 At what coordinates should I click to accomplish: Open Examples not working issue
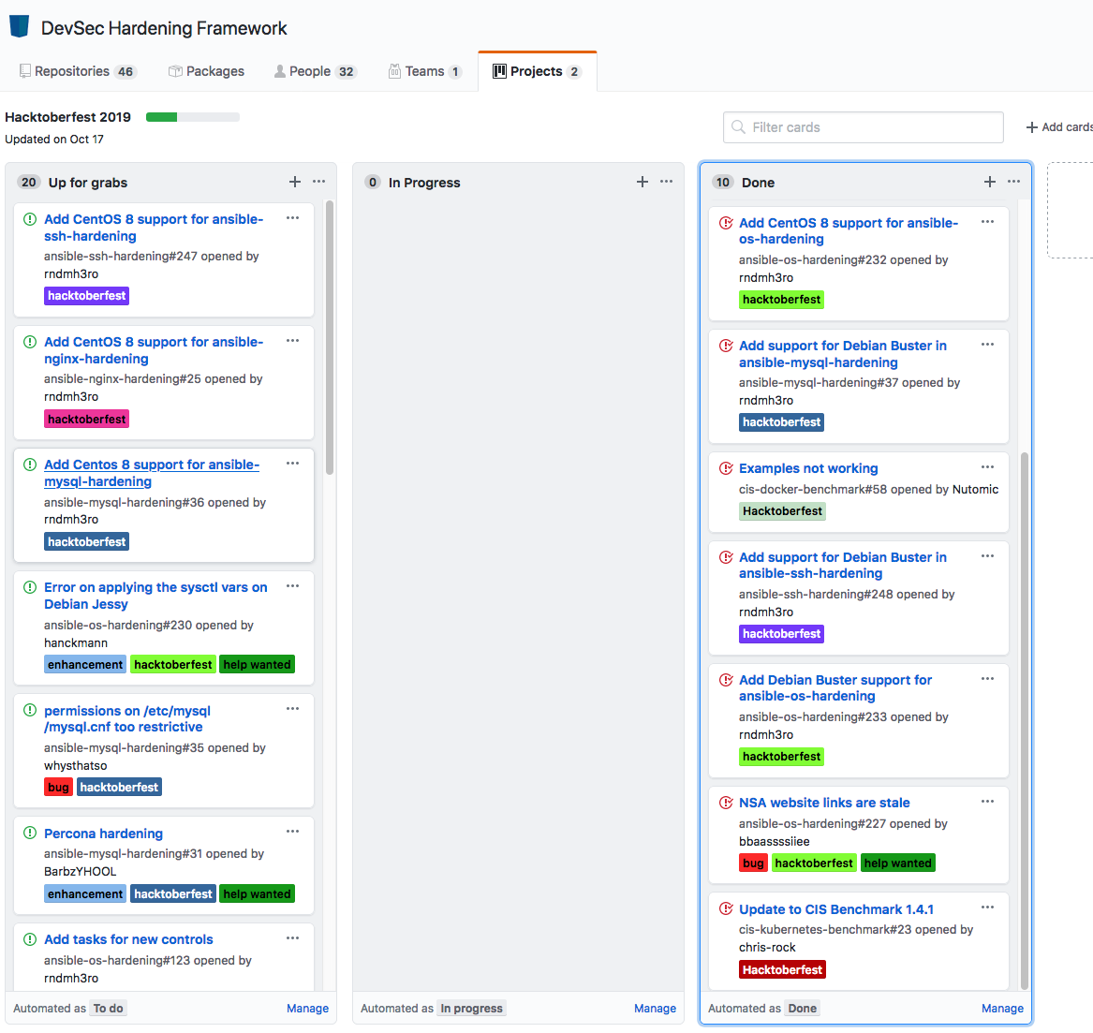pyautogui.click(x=808, y=468)
